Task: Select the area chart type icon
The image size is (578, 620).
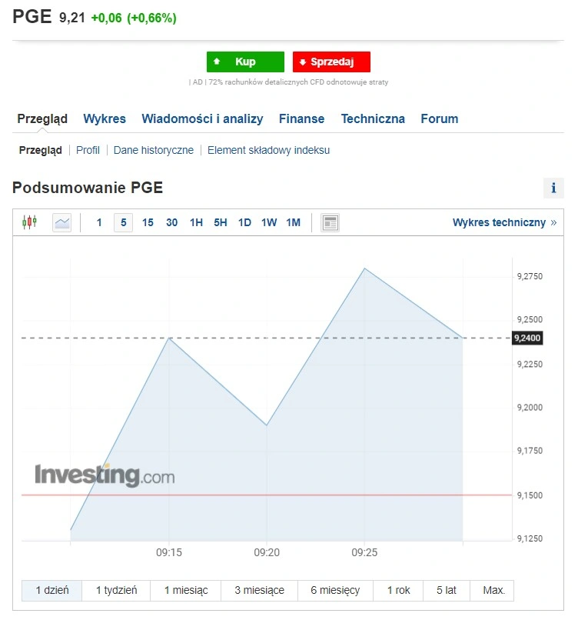Action: click(62, 222)
